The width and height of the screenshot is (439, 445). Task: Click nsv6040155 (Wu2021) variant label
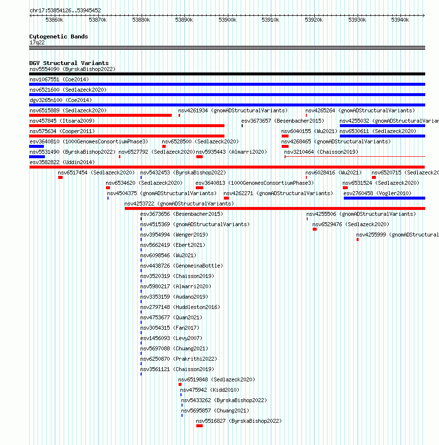(309, 131)
